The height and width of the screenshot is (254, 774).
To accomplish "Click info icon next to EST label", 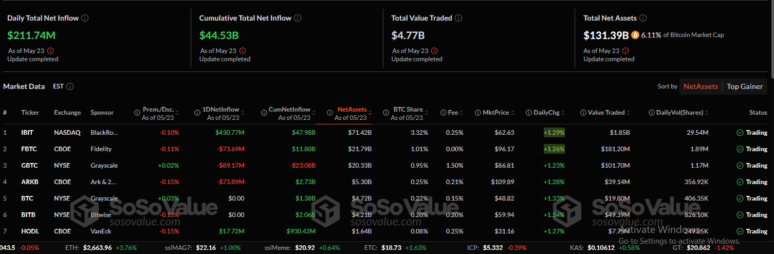I will pyautogui.click(x=70, y=86).
